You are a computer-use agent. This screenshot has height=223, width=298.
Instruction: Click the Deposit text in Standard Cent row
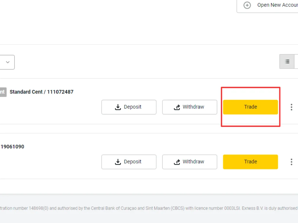tap(132, 107)
